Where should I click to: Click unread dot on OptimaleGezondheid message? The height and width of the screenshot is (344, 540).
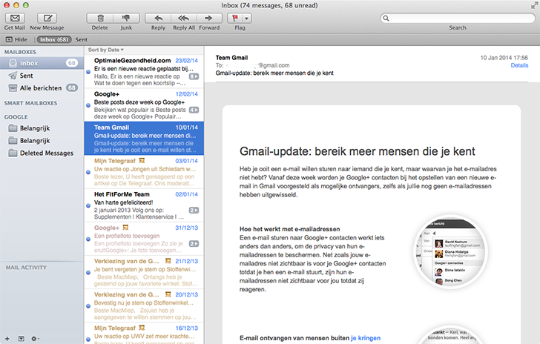(x=88, y=72)
